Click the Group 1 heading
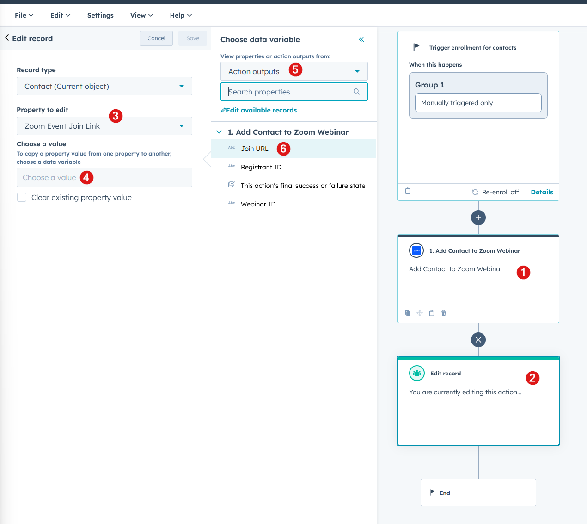587x524 pixels. click(x=429, y=85)
